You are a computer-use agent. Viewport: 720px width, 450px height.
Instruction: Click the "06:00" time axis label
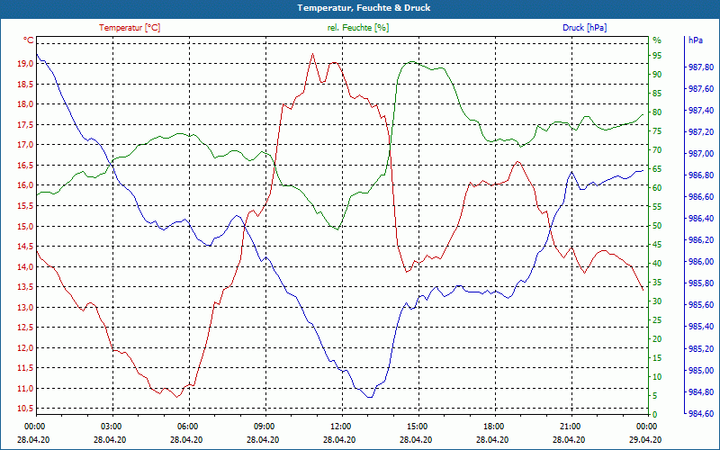[x=187, y=426]
